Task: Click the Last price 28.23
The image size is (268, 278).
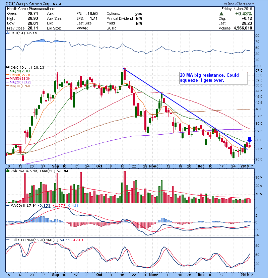Action: coord(247,23)
